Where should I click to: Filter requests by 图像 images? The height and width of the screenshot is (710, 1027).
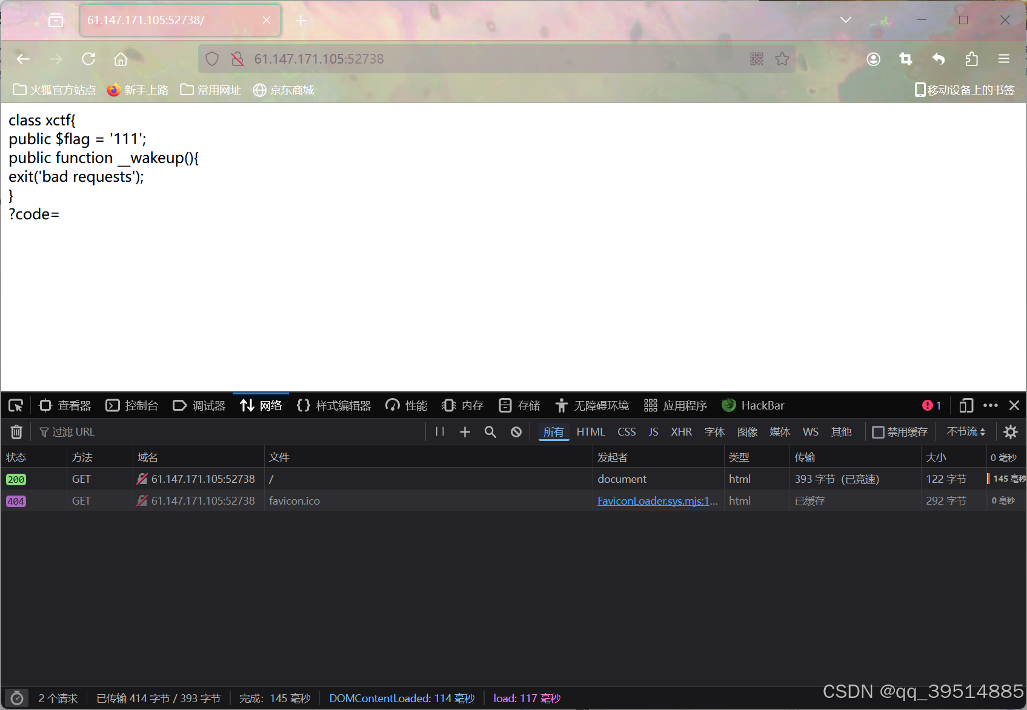point(747,432)
